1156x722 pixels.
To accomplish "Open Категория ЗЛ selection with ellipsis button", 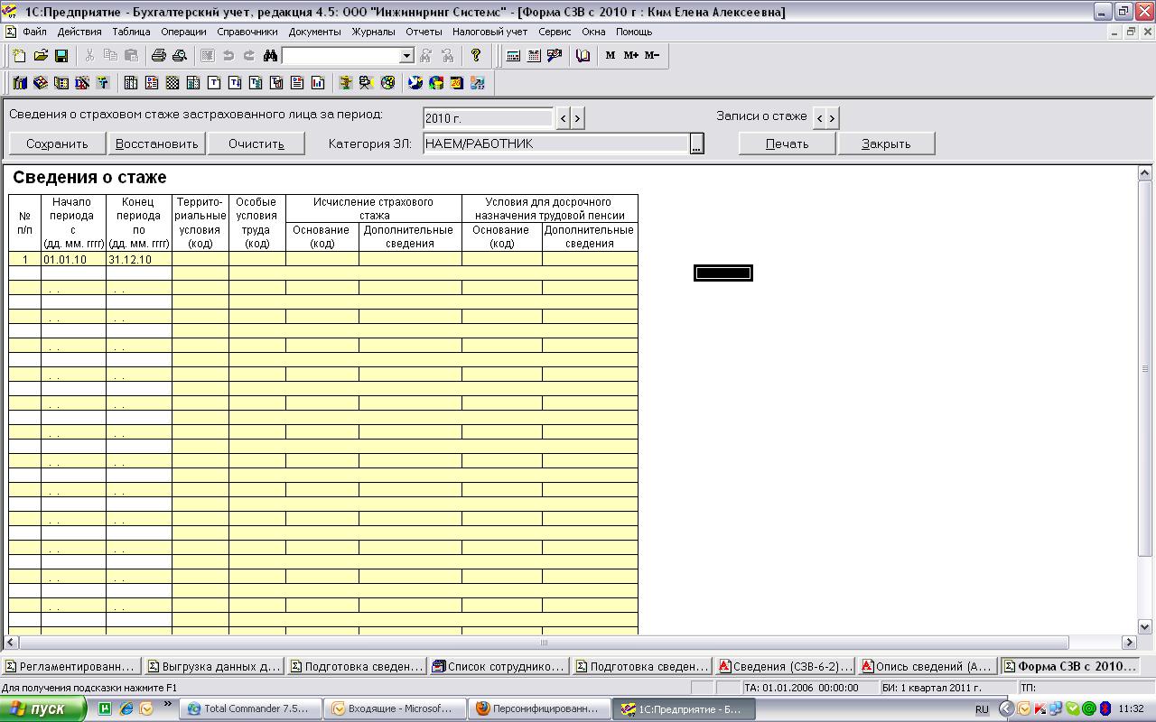I will tap(696, 143).
